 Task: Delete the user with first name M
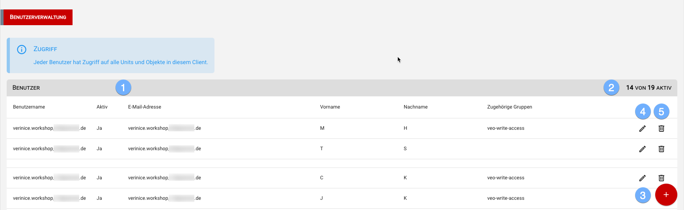[x=661, y=129]
